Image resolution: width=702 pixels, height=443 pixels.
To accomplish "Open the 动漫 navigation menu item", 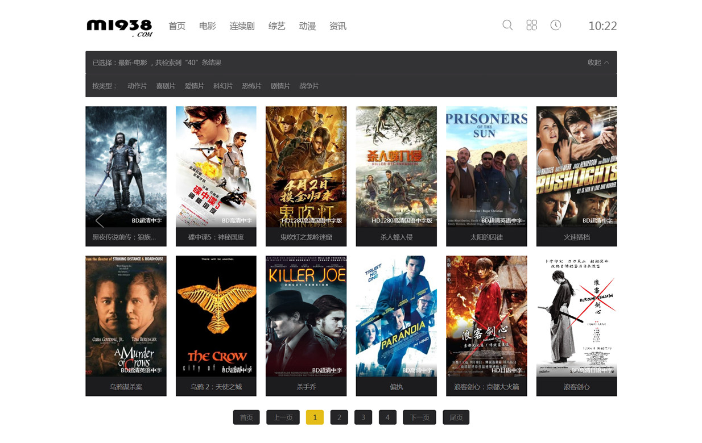I will point(307,26).
